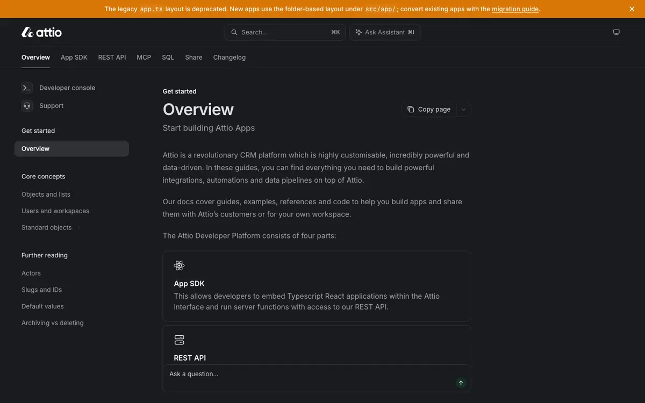Click the Support headset icon

(27, 106)
